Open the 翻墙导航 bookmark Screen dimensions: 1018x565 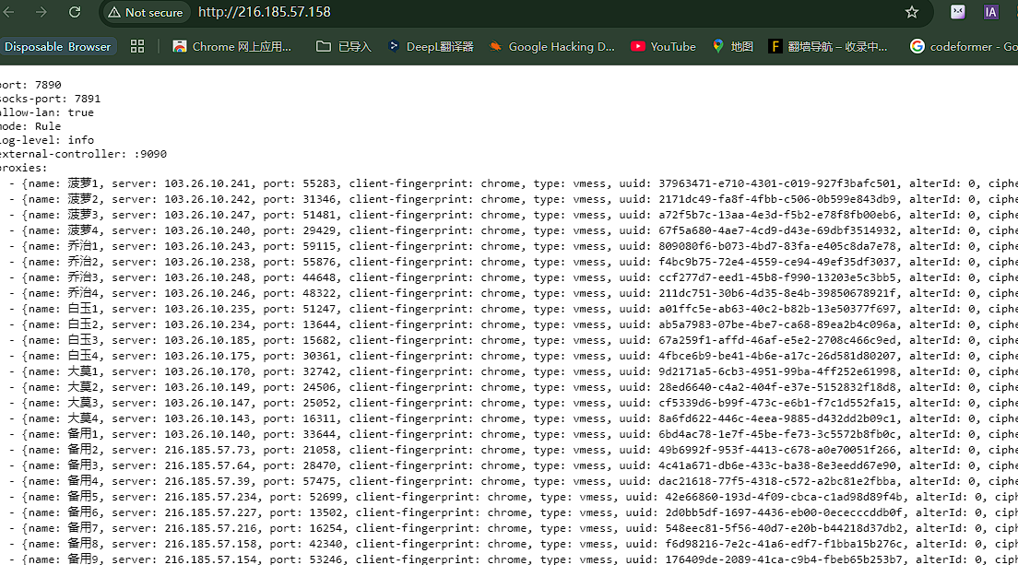pos(827,46)
